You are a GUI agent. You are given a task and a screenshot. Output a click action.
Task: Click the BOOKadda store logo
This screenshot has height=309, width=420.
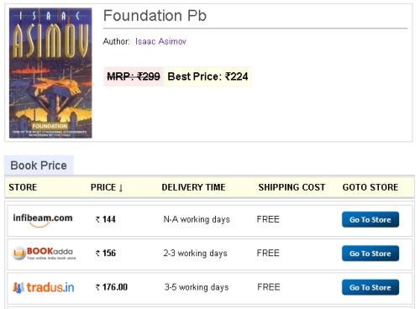(x=44, y=254)
